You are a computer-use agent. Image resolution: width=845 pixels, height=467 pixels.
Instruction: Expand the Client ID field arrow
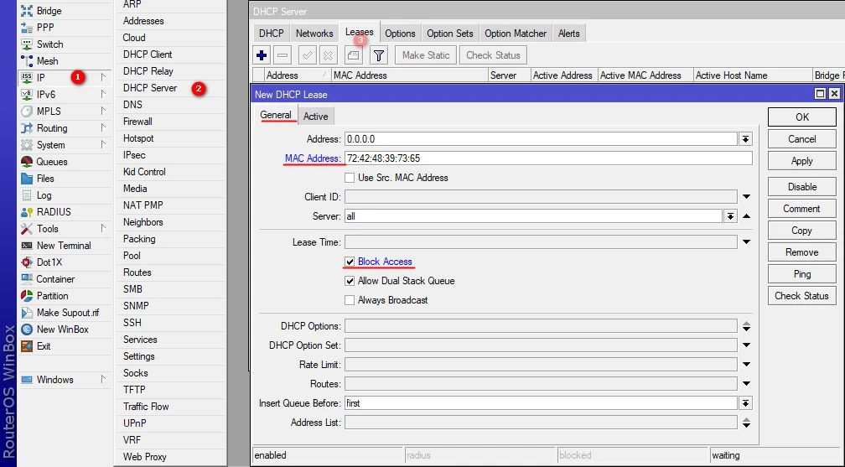(746, 197)
